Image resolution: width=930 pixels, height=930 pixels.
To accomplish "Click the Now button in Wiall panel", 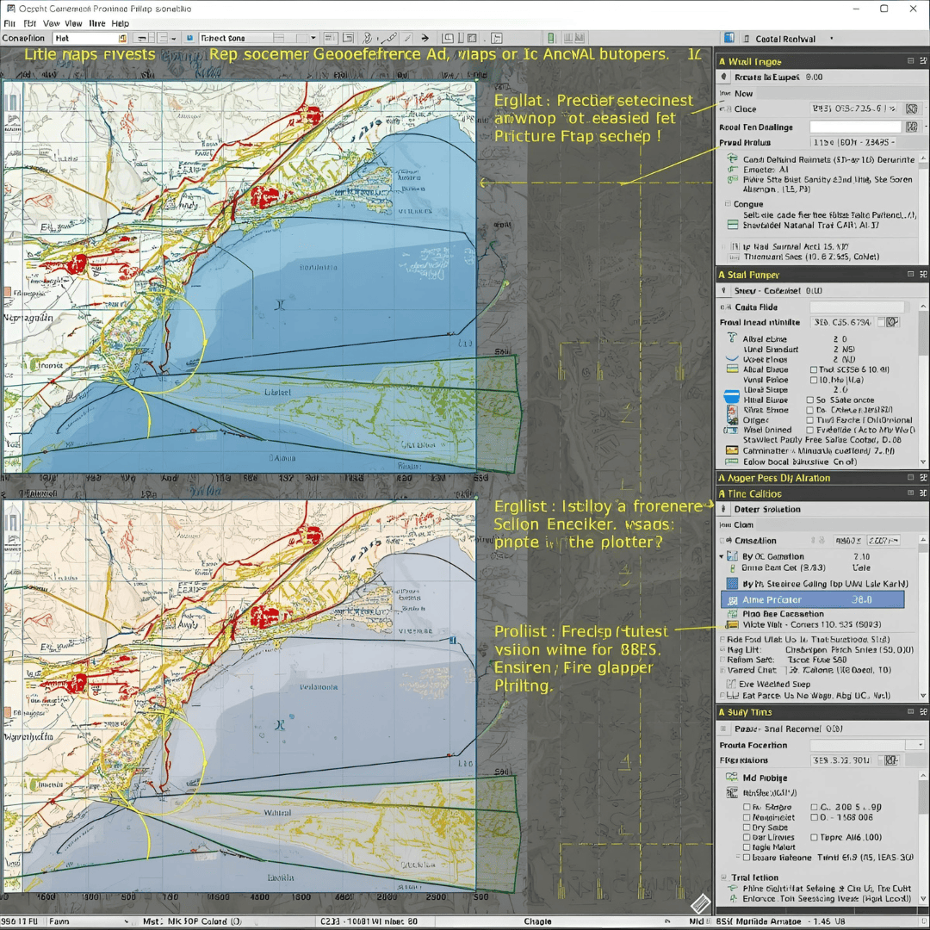I will (743, 93).
